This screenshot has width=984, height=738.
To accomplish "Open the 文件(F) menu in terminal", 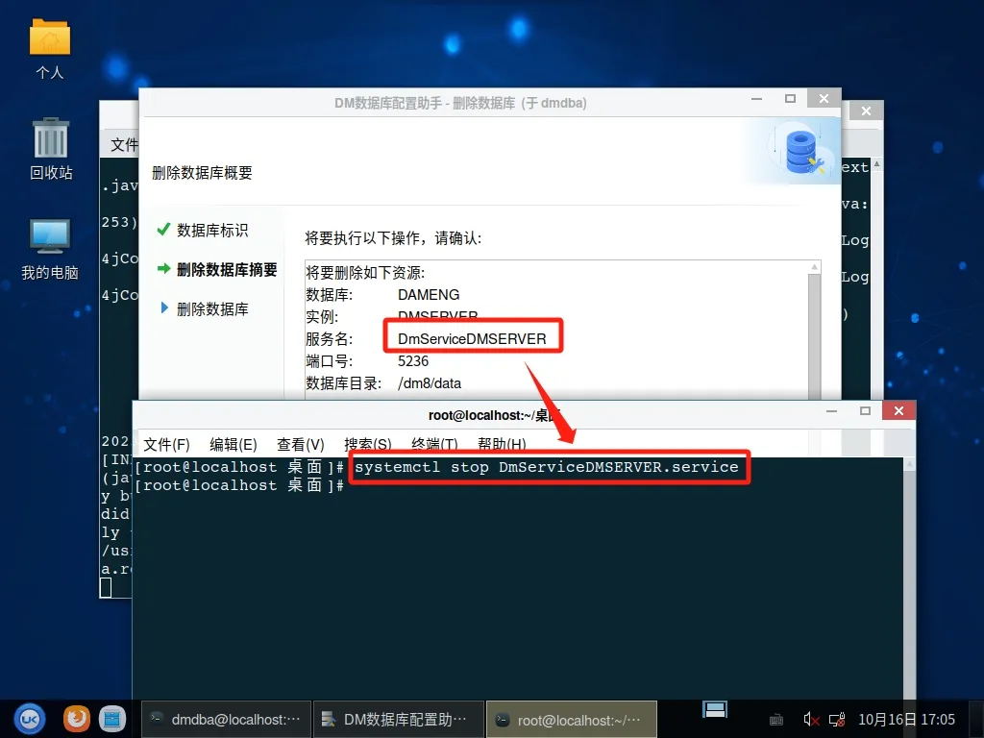I will click(x=166, y=444).
